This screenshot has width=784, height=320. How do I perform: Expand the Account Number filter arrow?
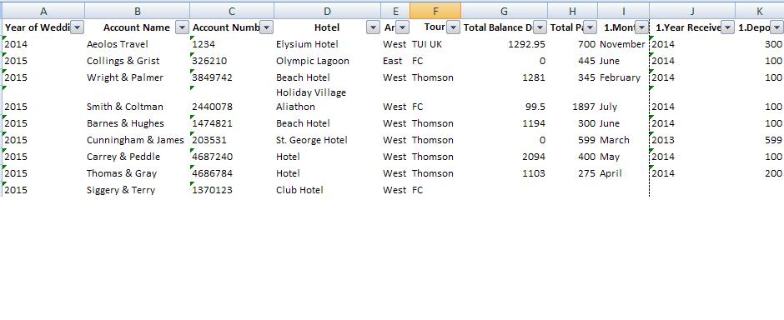267,27
